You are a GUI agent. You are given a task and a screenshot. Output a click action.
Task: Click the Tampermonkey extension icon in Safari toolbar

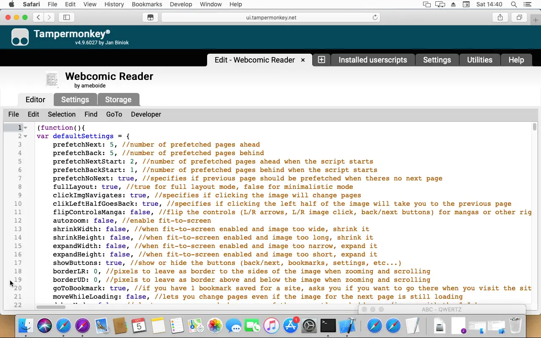pyautogui.click(x=150, y=17)
